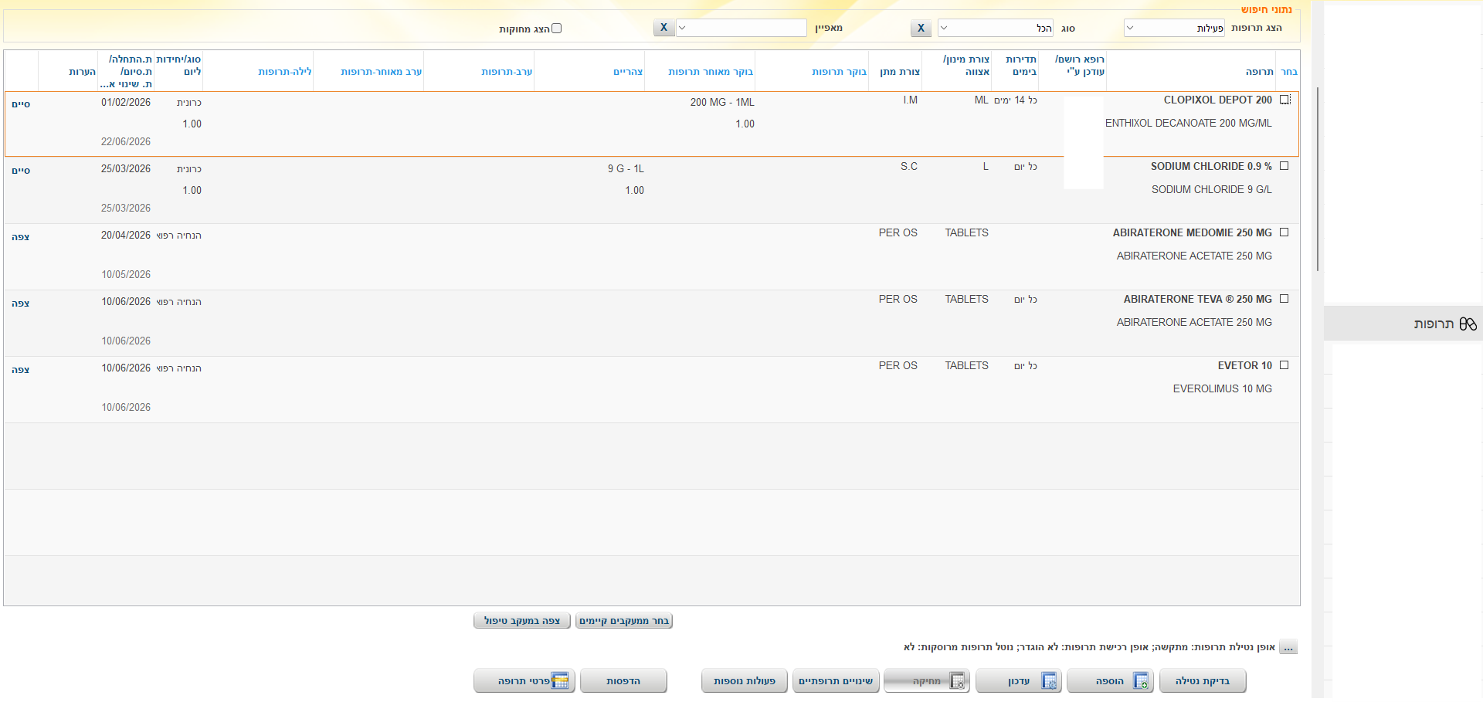Viewport: 1483px width, 702px height.
Task: Click the text EVEROLIMUS 10 MG
Action: pos(1222,388)
